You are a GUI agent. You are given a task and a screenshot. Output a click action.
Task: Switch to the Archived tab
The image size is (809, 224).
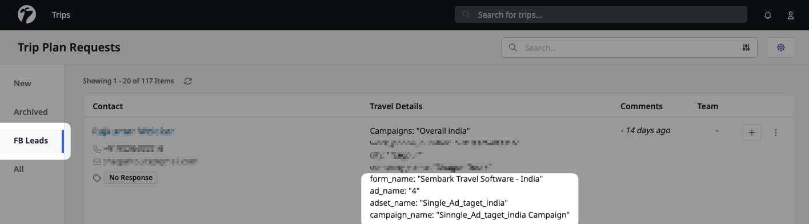click(30, 112)
